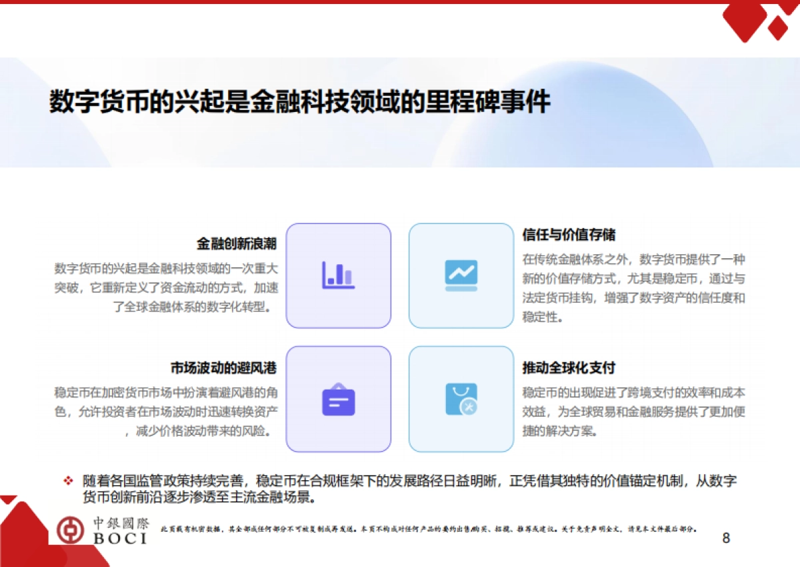
Task: Select the red diamond bullet before the summary text
Action: [67, 480]
